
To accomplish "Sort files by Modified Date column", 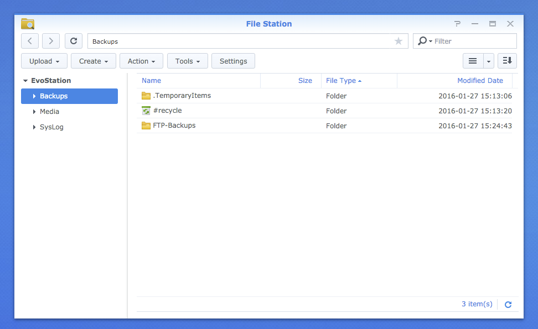I will (479, 81).
